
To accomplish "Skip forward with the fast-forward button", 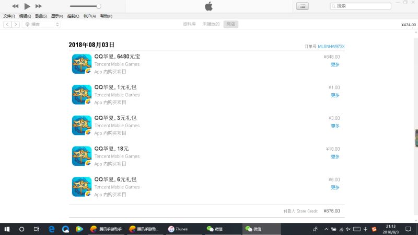I will (x=39, y=6).
